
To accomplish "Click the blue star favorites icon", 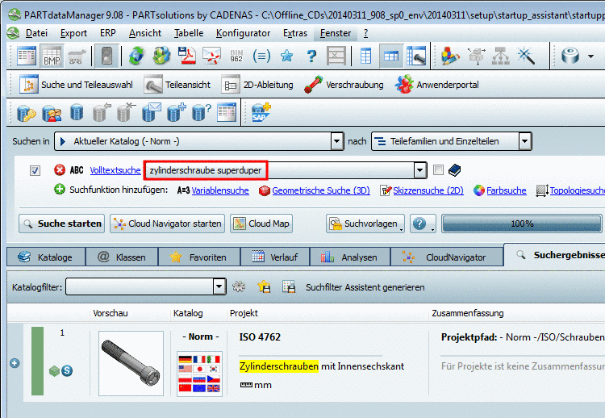I will click(x=286, y=56).
